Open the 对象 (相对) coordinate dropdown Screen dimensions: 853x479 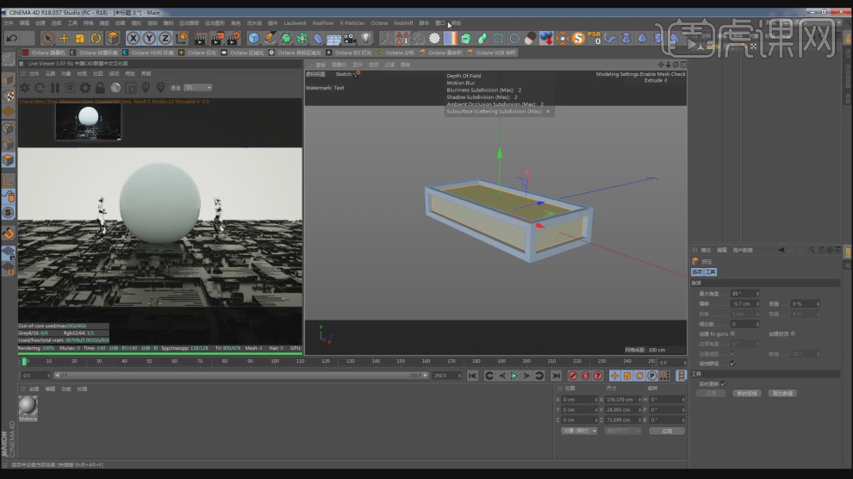[579, 431]
